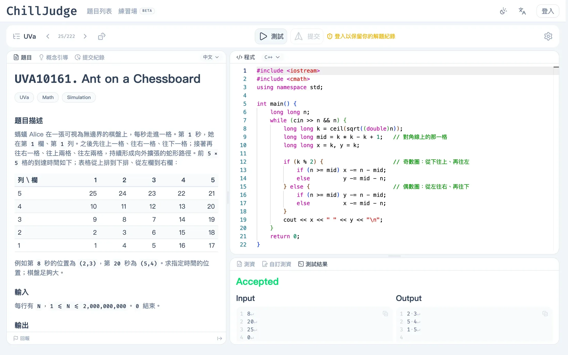Screen dimensions: 568x355
Task: Collapse the problem panel arrow
Action: [x=220, y=338]
